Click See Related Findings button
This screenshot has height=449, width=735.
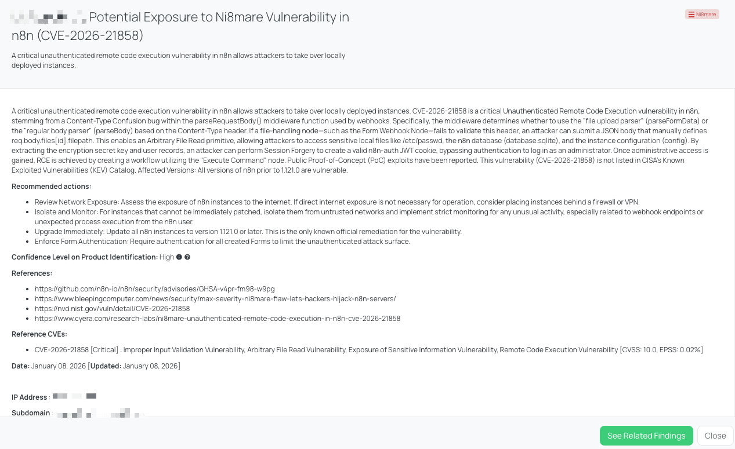[x=646, y=436]
